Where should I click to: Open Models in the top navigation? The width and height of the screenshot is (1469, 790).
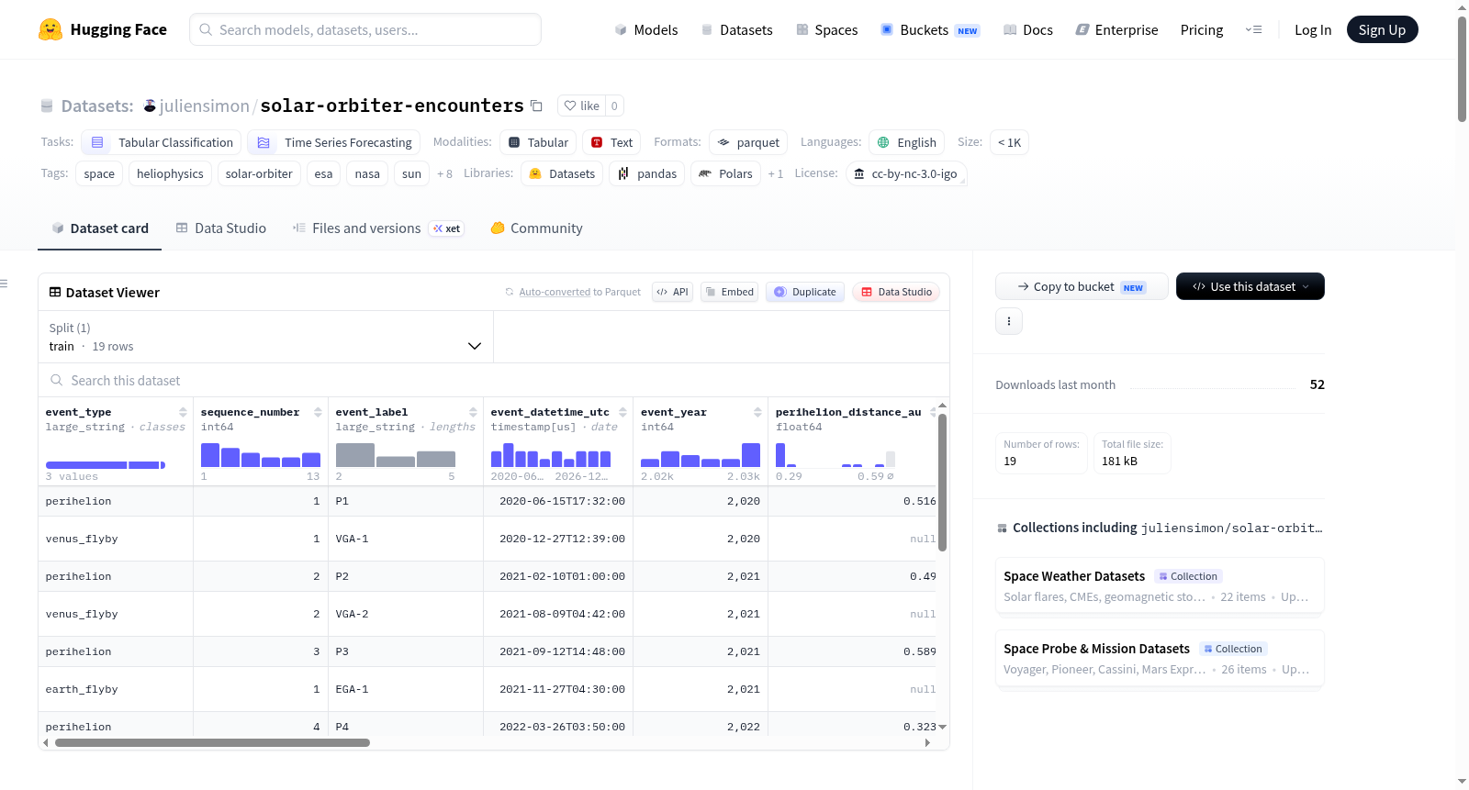(646, 29)
